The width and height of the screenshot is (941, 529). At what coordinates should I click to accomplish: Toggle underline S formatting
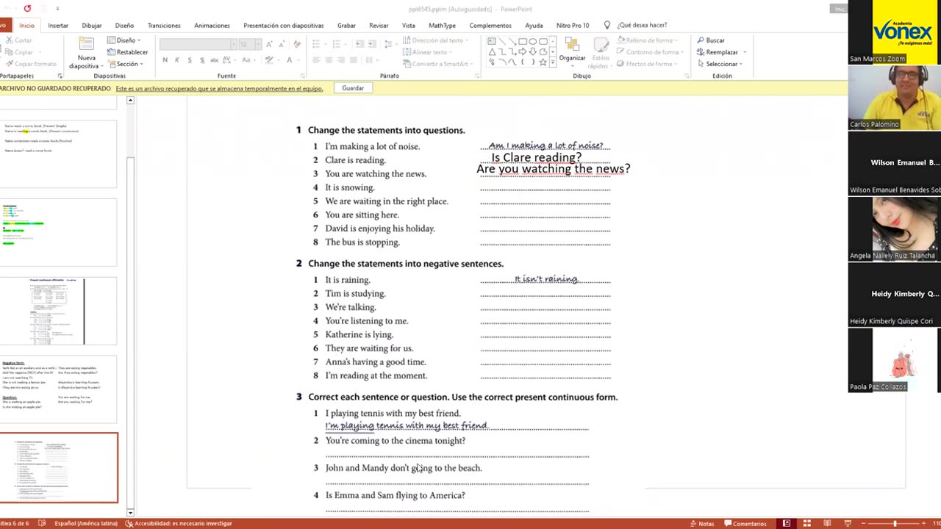pyautogui.click(x=190, y=60)
